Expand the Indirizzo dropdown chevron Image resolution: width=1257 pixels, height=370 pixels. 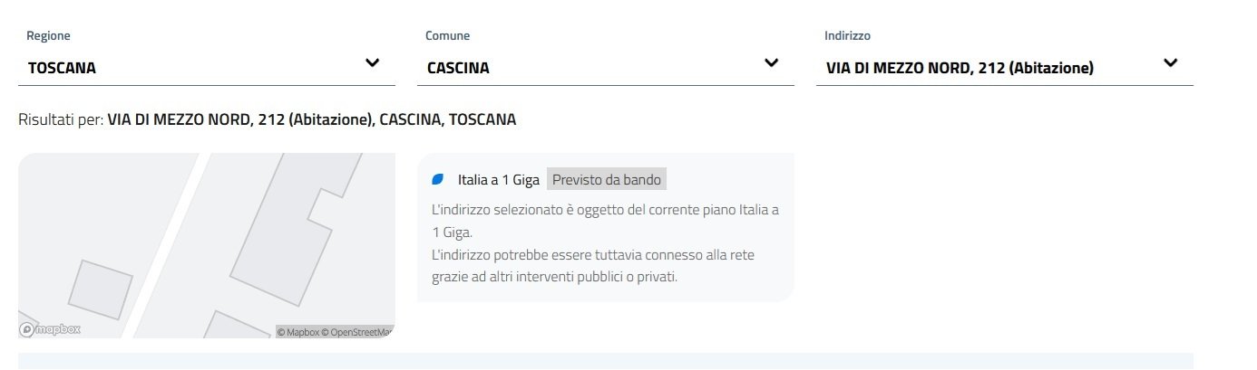click(1170, 63)
